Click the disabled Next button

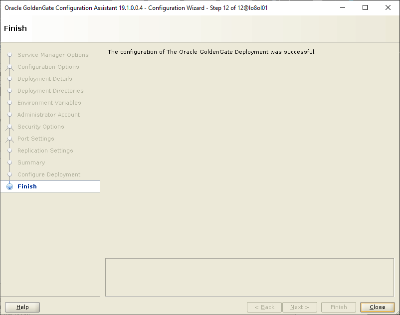(300, 307)
